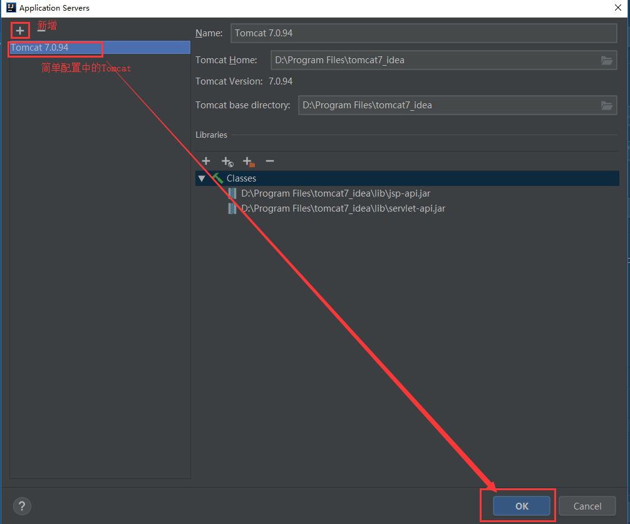Dismiss dialog with Cancel button
This screenshot has width=630, height=524.
coord(587,506)
